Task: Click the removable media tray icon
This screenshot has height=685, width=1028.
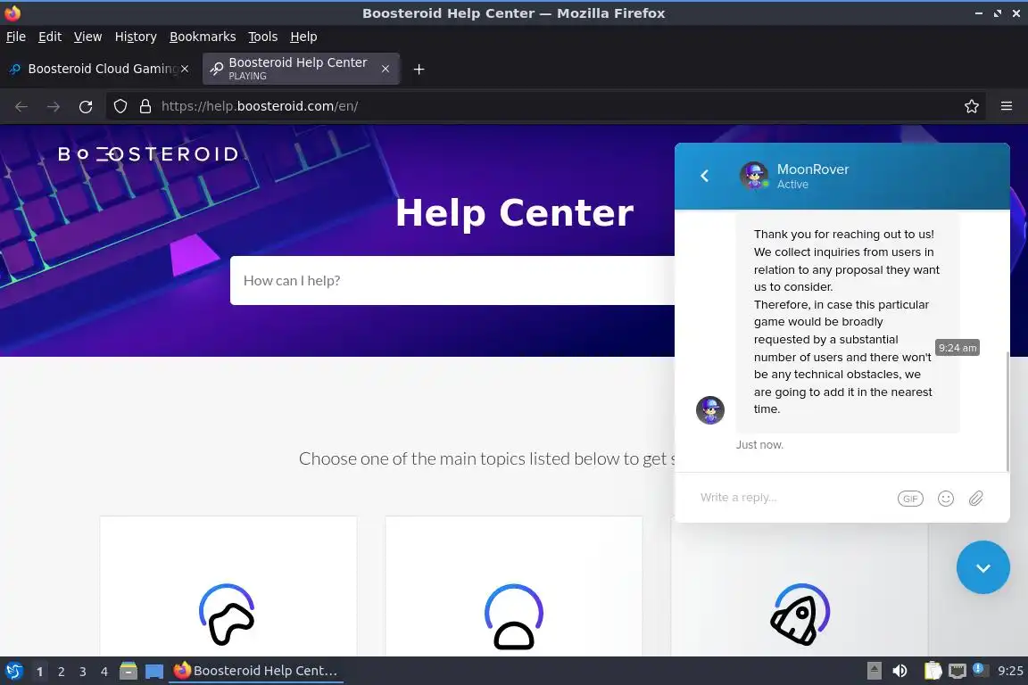Action: [x=874, y=671]
